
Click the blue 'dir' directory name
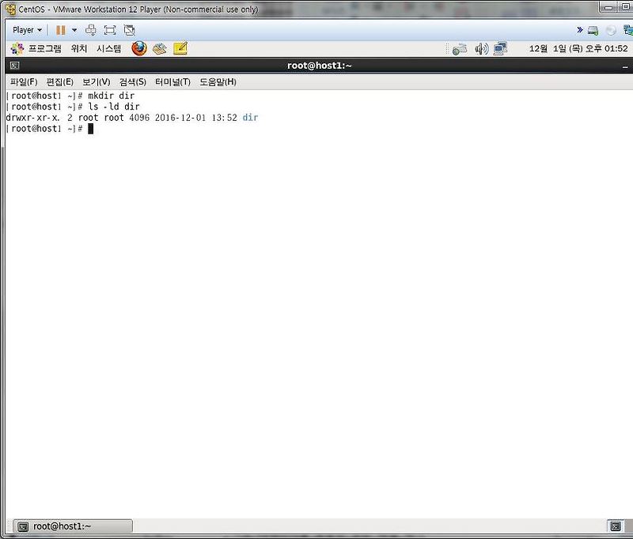250,117
